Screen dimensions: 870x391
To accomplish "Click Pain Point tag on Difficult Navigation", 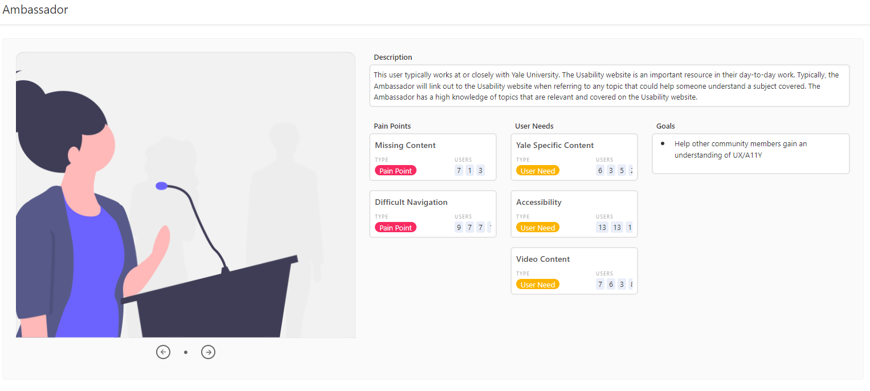I will pos(395,228).
